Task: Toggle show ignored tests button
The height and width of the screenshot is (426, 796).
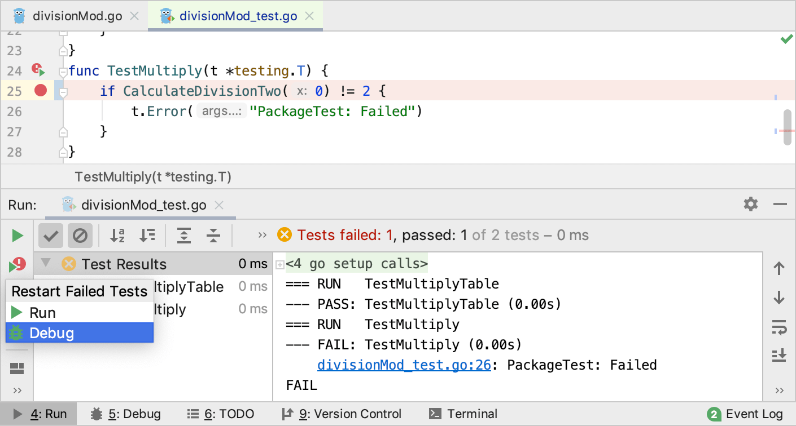Action: (80, 236)
